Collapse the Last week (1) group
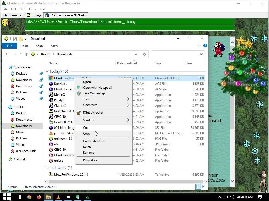 (47, 168)
